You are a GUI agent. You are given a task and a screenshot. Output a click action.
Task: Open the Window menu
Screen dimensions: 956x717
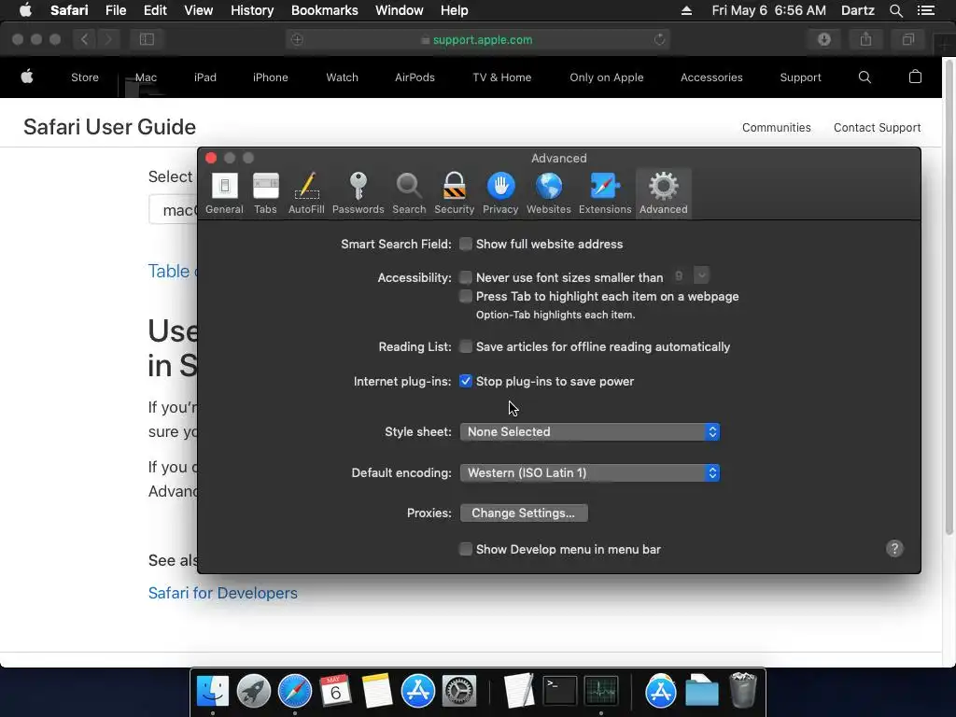[400, 10]
